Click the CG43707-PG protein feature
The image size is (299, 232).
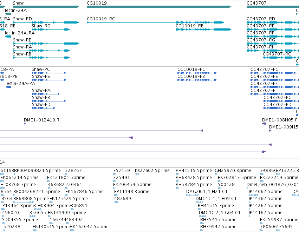275,73
